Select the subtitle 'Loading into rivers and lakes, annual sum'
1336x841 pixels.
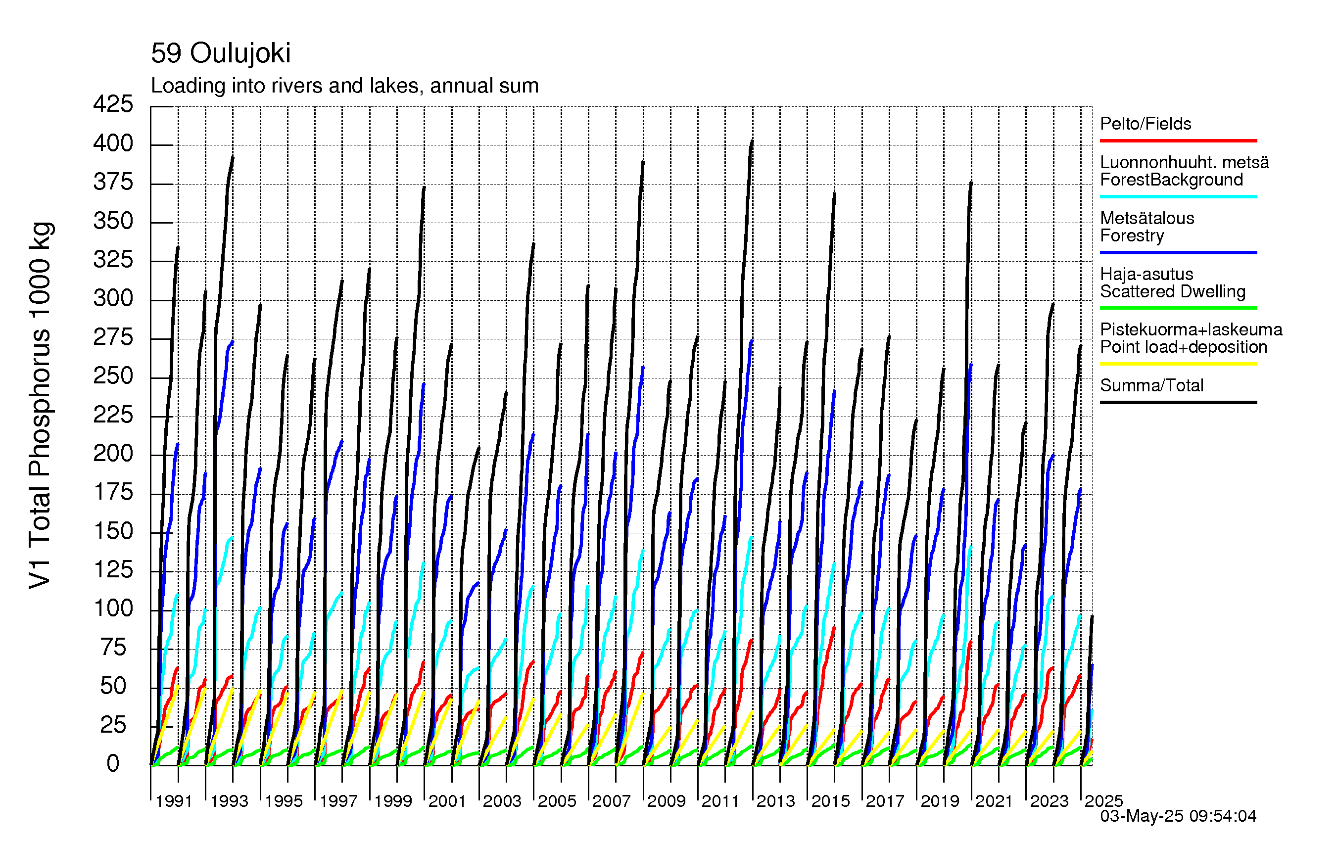click(x=344, y=86)
